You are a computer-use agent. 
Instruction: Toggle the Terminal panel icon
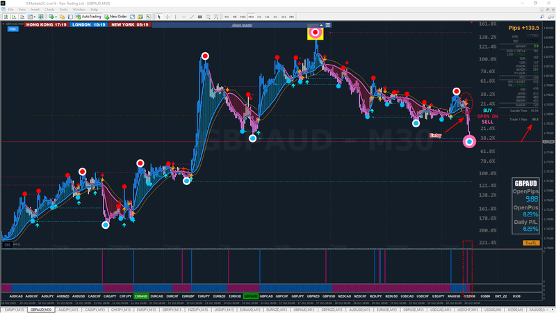pyautogui.click(x=70, y=17)
